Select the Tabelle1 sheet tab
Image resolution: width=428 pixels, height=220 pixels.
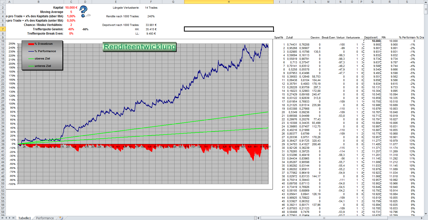pyautogui.click(x=24, y=218)
